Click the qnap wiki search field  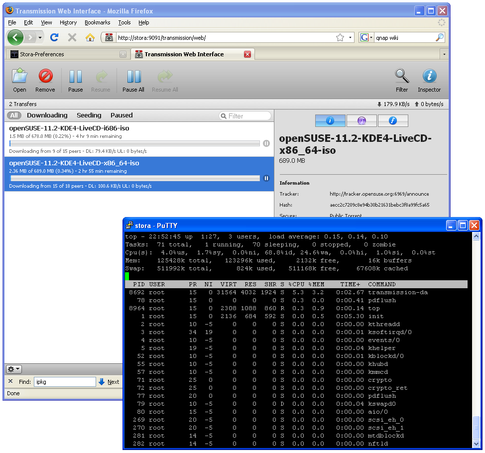(x=404, y=38)
